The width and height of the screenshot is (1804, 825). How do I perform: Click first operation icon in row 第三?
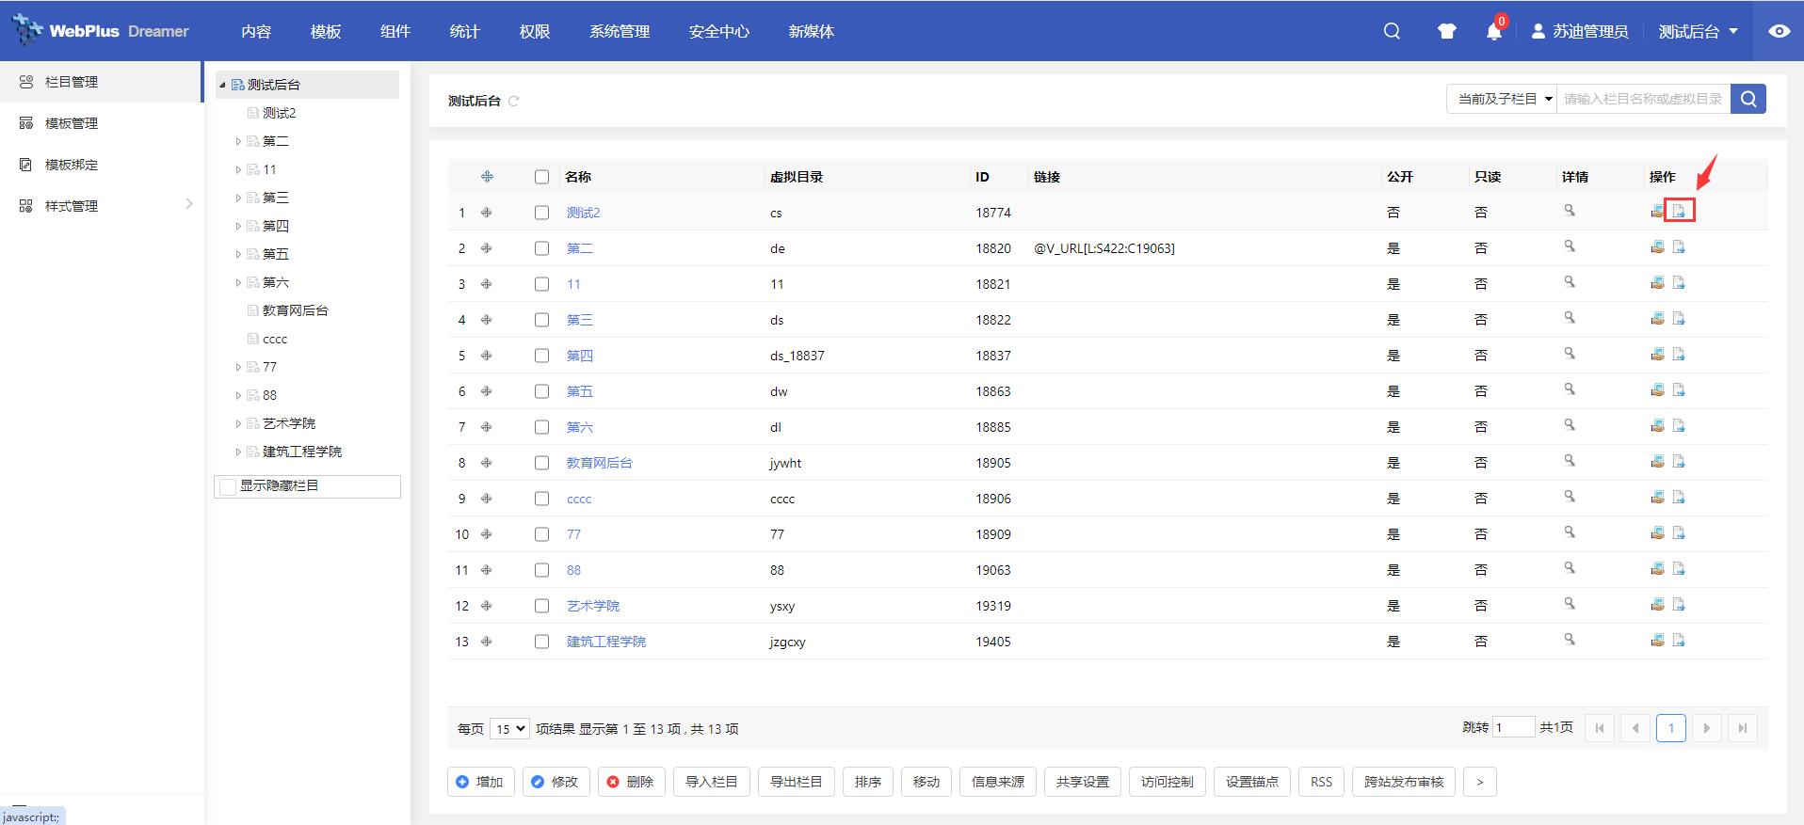point(1657,318)
